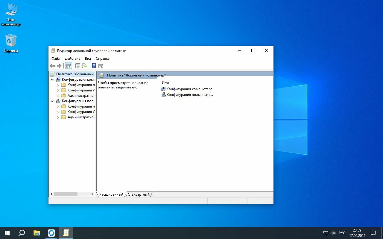The width and height of the screenshot is (383, 239).
Task: Click the Forward arrow in the toolbar
Action: (x=59, y=66)
